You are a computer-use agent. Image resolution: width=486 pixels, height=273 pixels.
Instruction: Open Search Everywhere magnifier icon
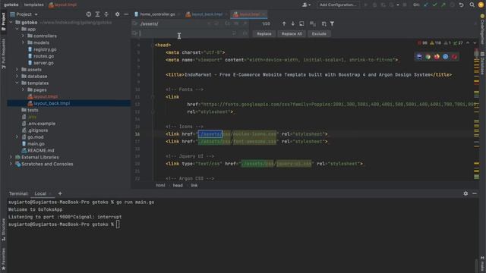tap(472, 5)
